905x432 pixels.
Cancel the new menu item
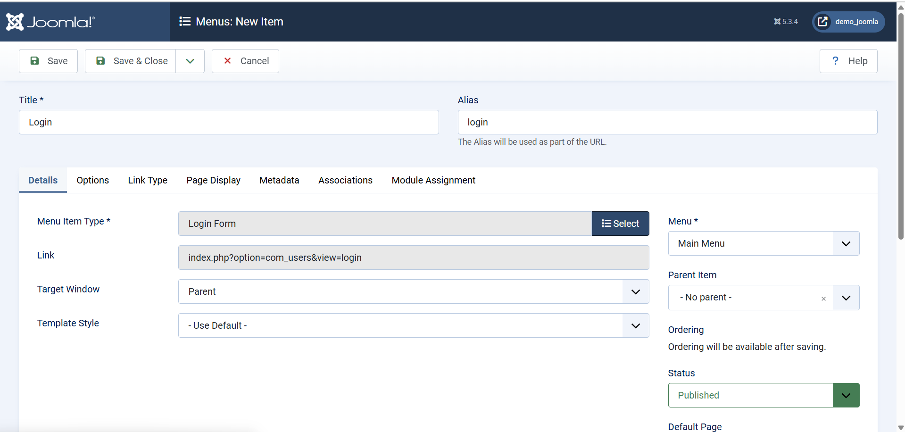245,61
